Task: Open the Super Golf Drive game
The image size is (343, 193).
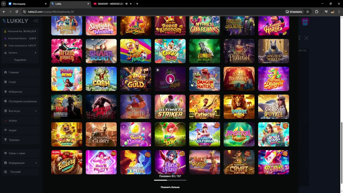Action: (205, 135)
